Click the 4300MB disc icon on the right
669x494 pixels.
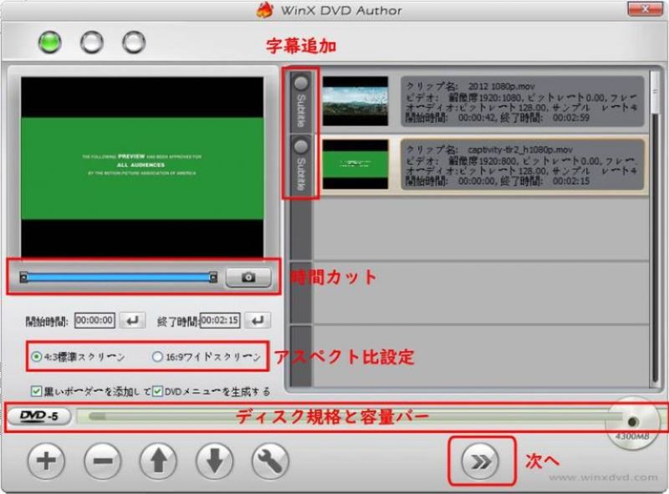tap(632, 422)
